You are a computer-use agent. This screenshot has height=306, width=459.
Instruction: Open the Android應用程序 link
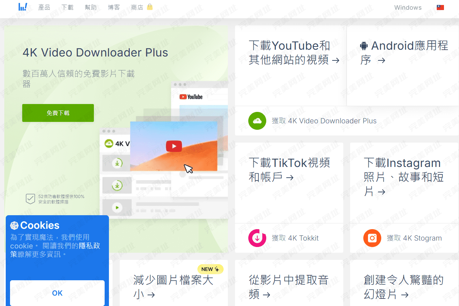pyautogui.click(x=404, y=53)
